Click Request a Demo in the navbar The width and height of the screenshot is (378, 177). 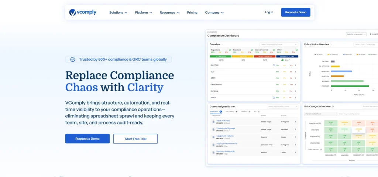click(296, 12)
